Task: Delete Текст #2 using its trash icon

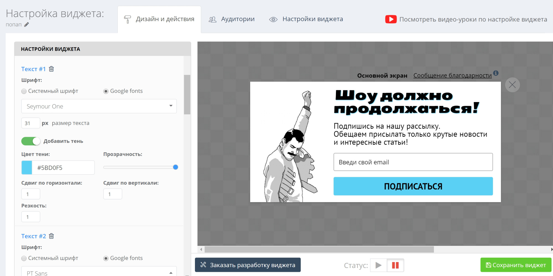Action: [x=51, y=236]
